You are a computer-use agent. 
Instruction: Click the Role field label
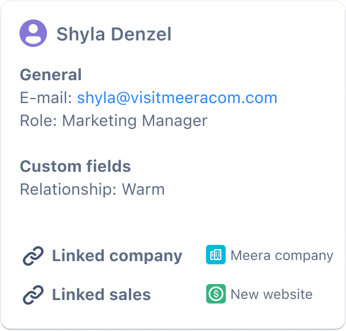pos(38,121)
